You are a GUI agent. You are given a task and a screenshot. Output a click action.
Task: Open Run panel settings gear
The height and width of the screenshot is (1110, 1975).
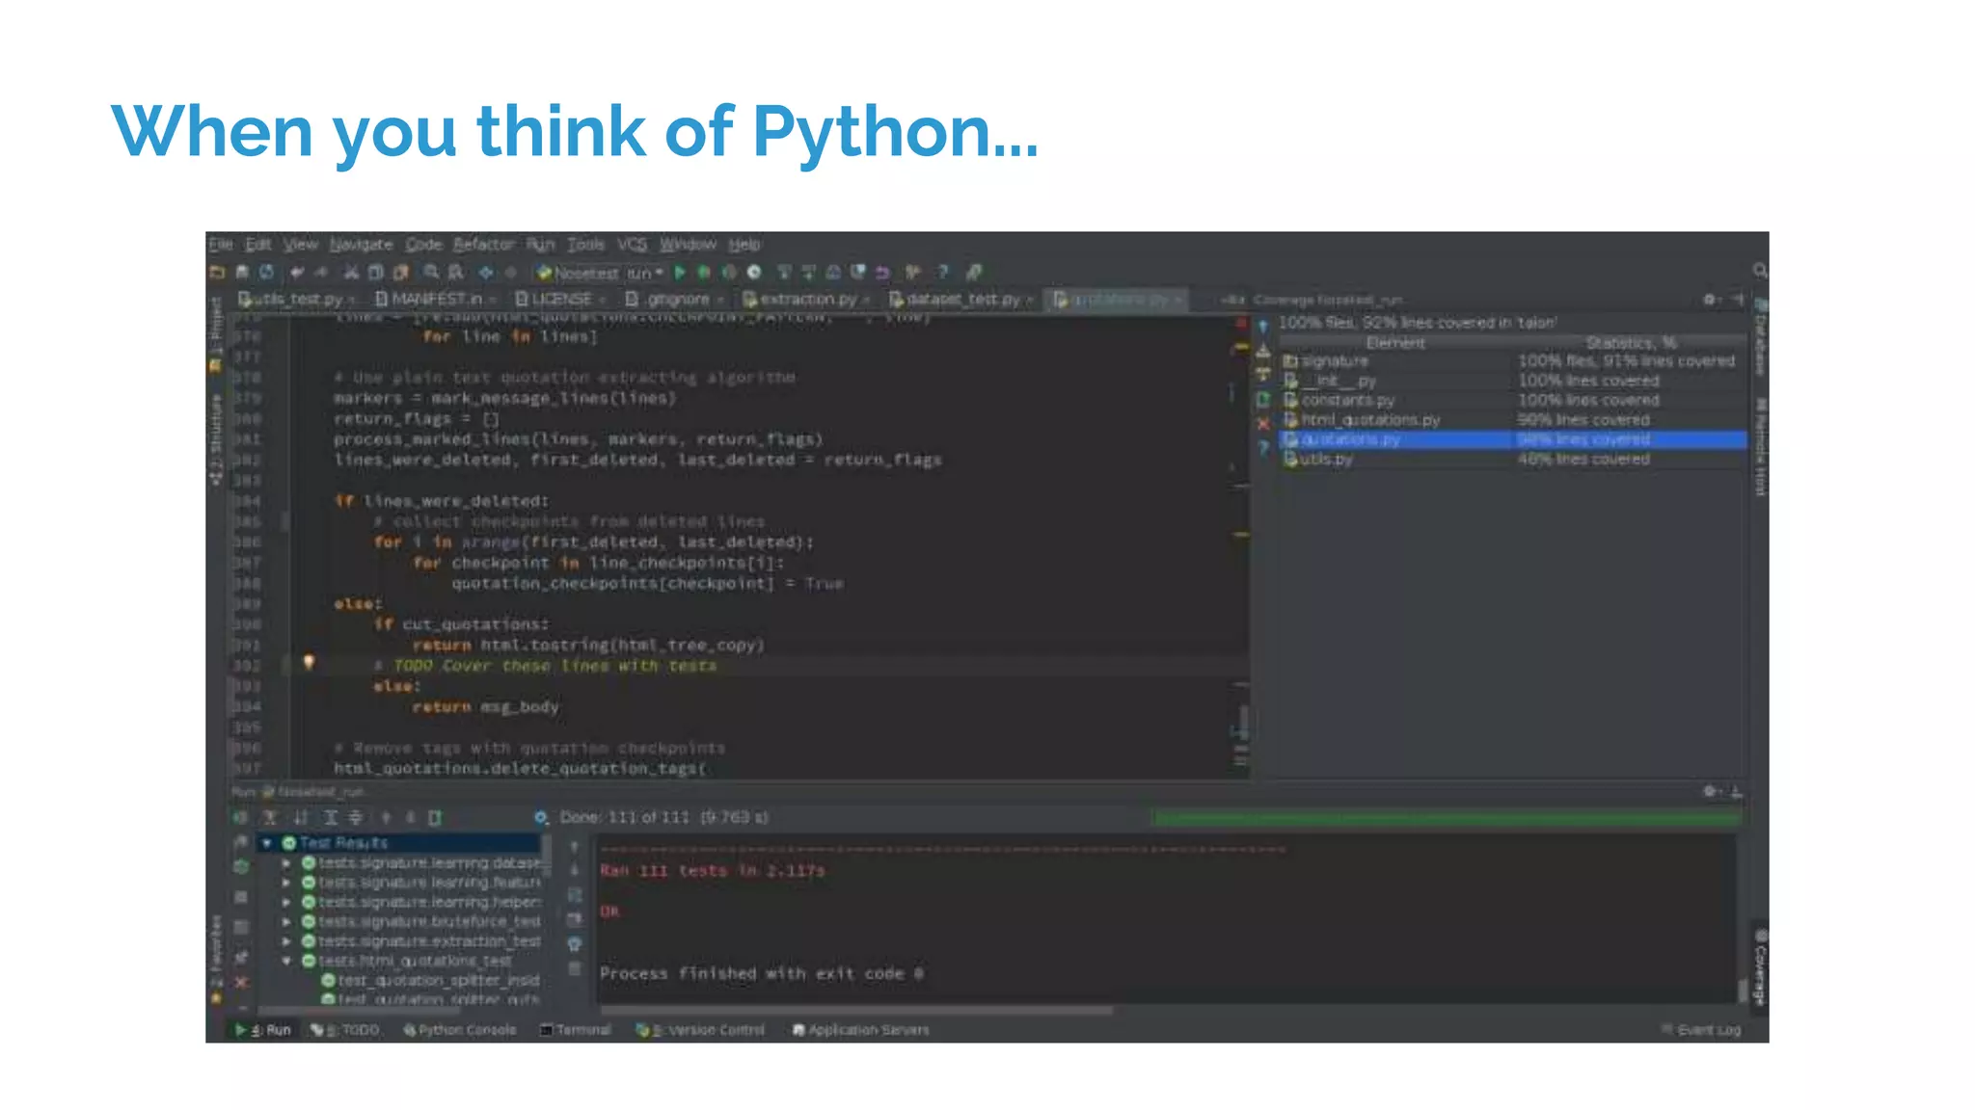[x=1710, y=791]
